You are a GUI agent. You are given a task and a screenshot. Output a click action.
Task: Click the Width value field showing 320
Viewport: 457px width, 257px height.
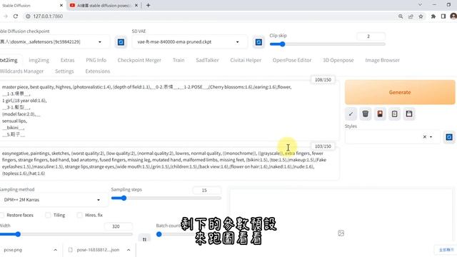click(x=118, y=226)
